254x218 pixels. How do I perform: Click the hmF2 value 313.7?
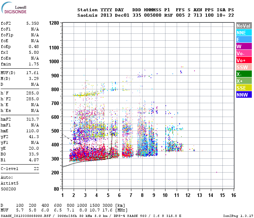[33, 119]
